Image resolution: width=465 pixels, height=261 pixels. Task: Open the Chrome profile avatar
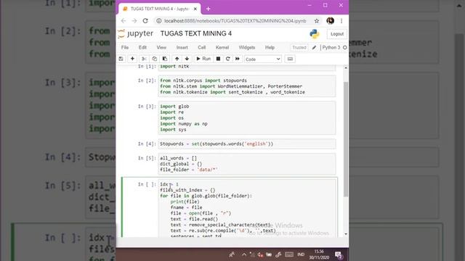click(x=331, y=21)
